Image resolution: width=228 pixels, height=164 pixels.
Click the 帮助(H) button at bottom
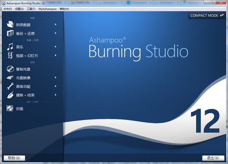[x=14, y=158]
